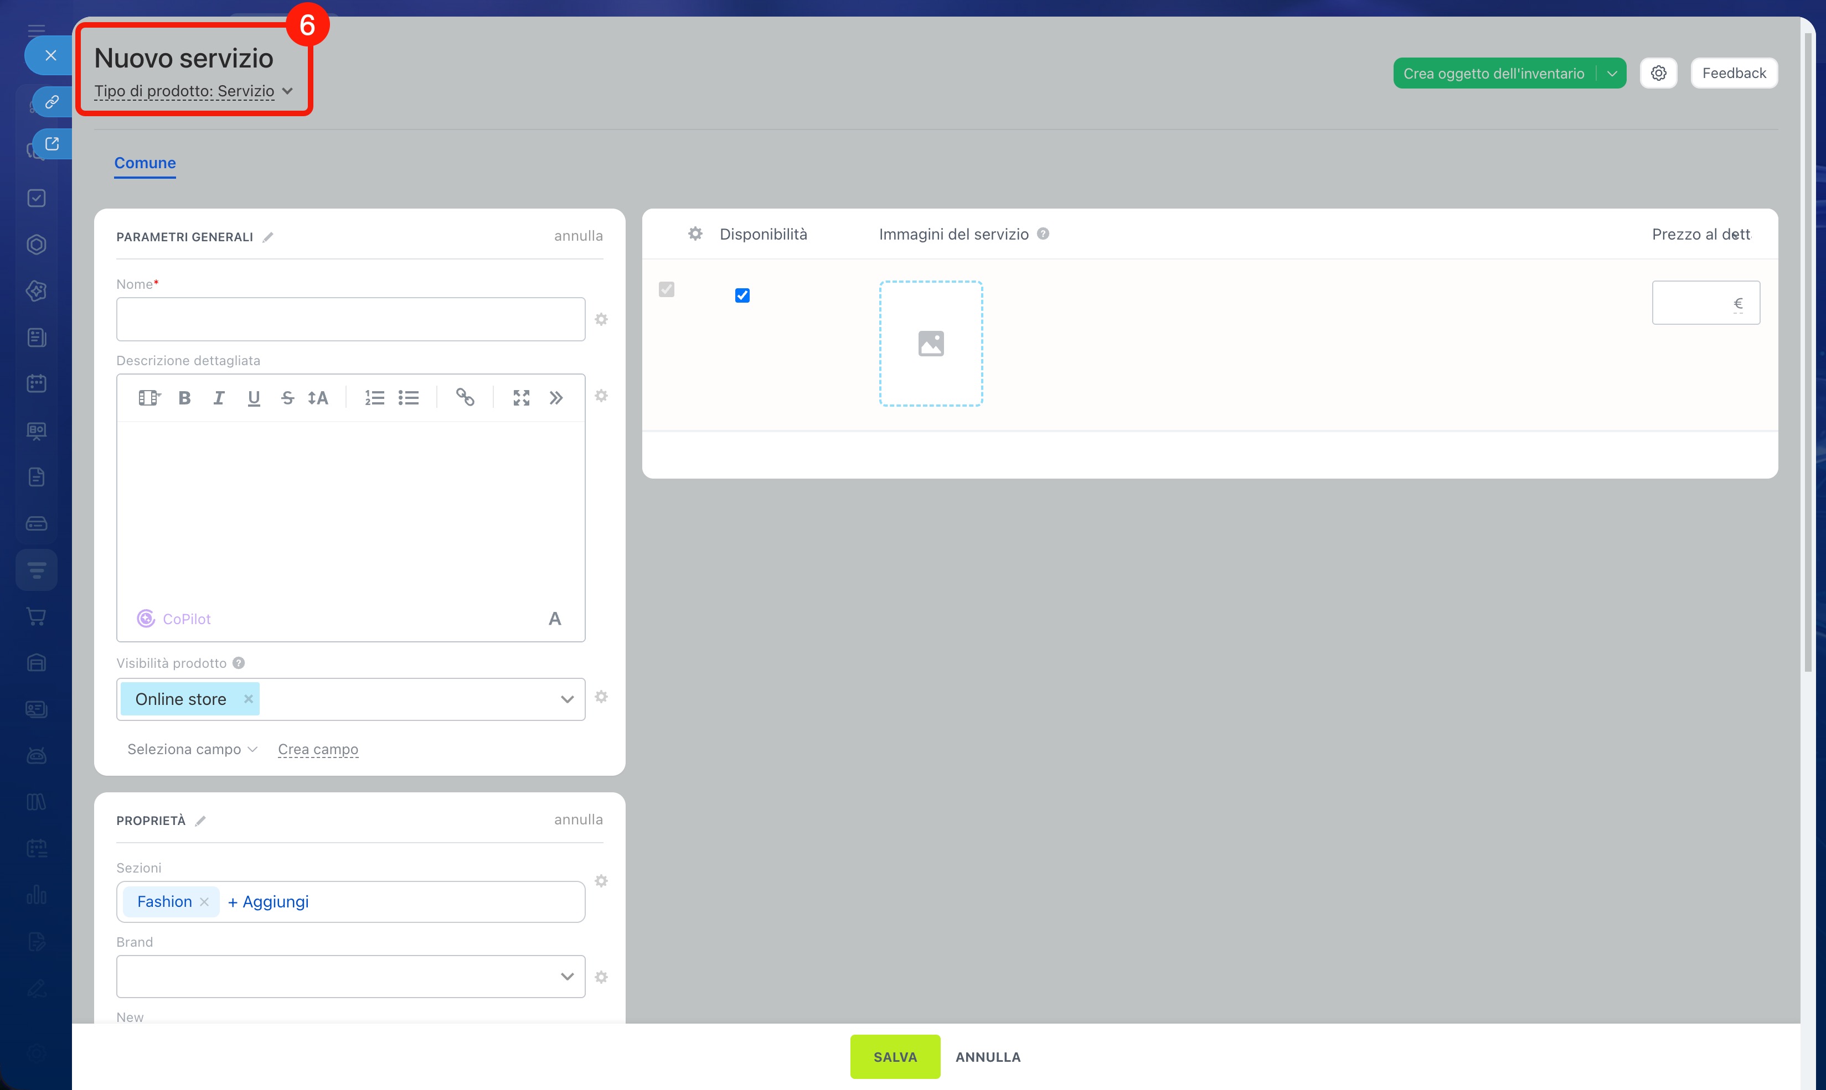Toggle italic formatting in description editor
This screenshot has width=1826, height=1090.
(218, 397)
